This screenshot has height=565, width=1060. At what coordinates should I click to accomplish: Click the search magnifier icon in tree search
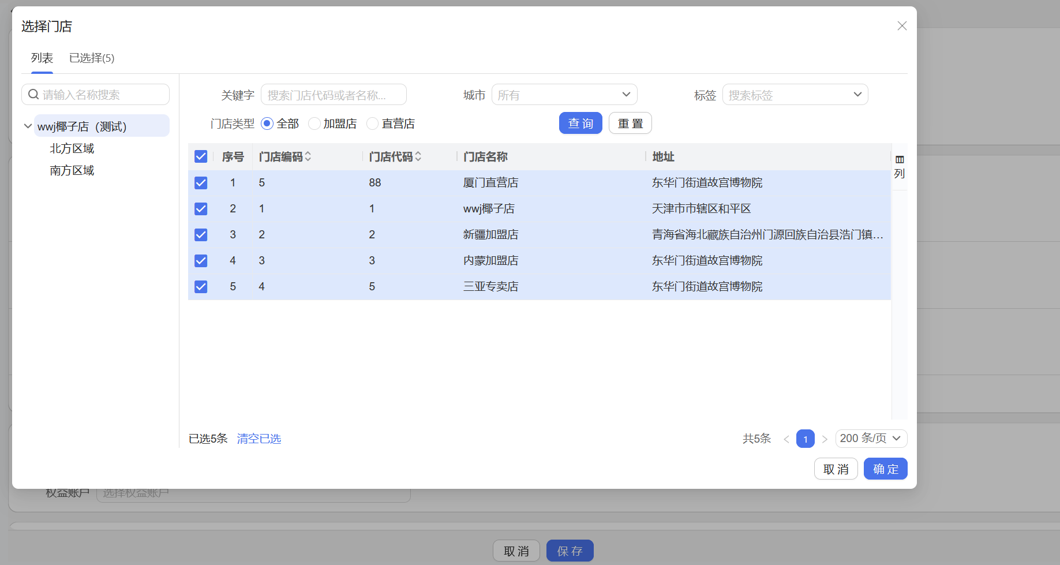tap(34, 95)
